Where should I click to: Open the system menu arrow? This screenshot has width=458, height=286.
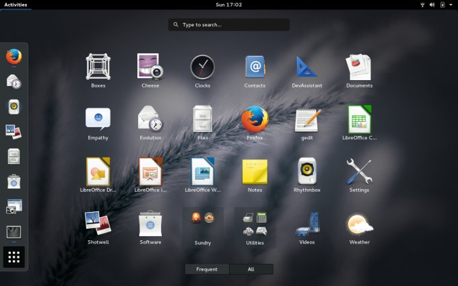[451, 5]
